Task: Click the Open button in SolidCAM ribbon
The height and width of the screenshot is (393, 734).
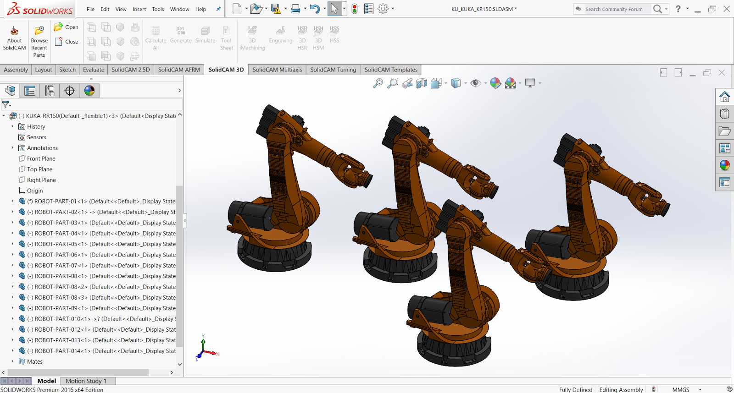Action: [67, 27]
